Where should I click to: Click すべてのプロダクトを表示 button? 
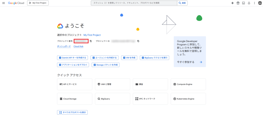tap(72, 112)
